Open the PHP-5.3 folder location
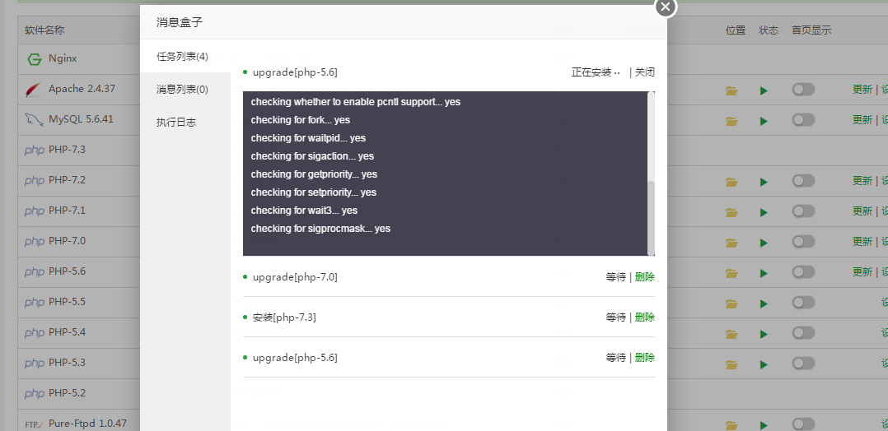The height and width of the screenshot is (431, 888). (731, 365)
